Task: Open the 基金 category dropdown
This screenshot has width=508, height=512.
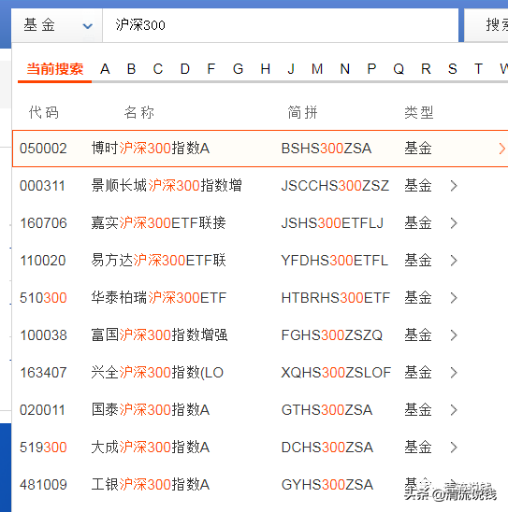Action: [x=56, y=25]
